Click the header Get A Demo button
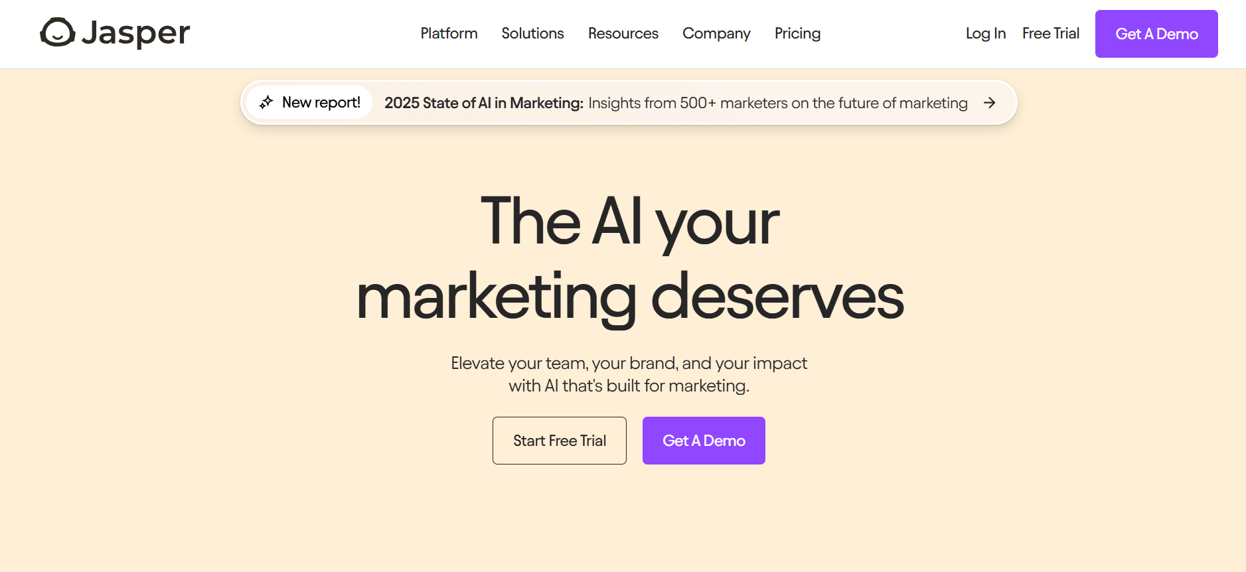Image resolution: width=1246 pixels, height=572 pixels. pyautogui.click(x=1156, y=34)
